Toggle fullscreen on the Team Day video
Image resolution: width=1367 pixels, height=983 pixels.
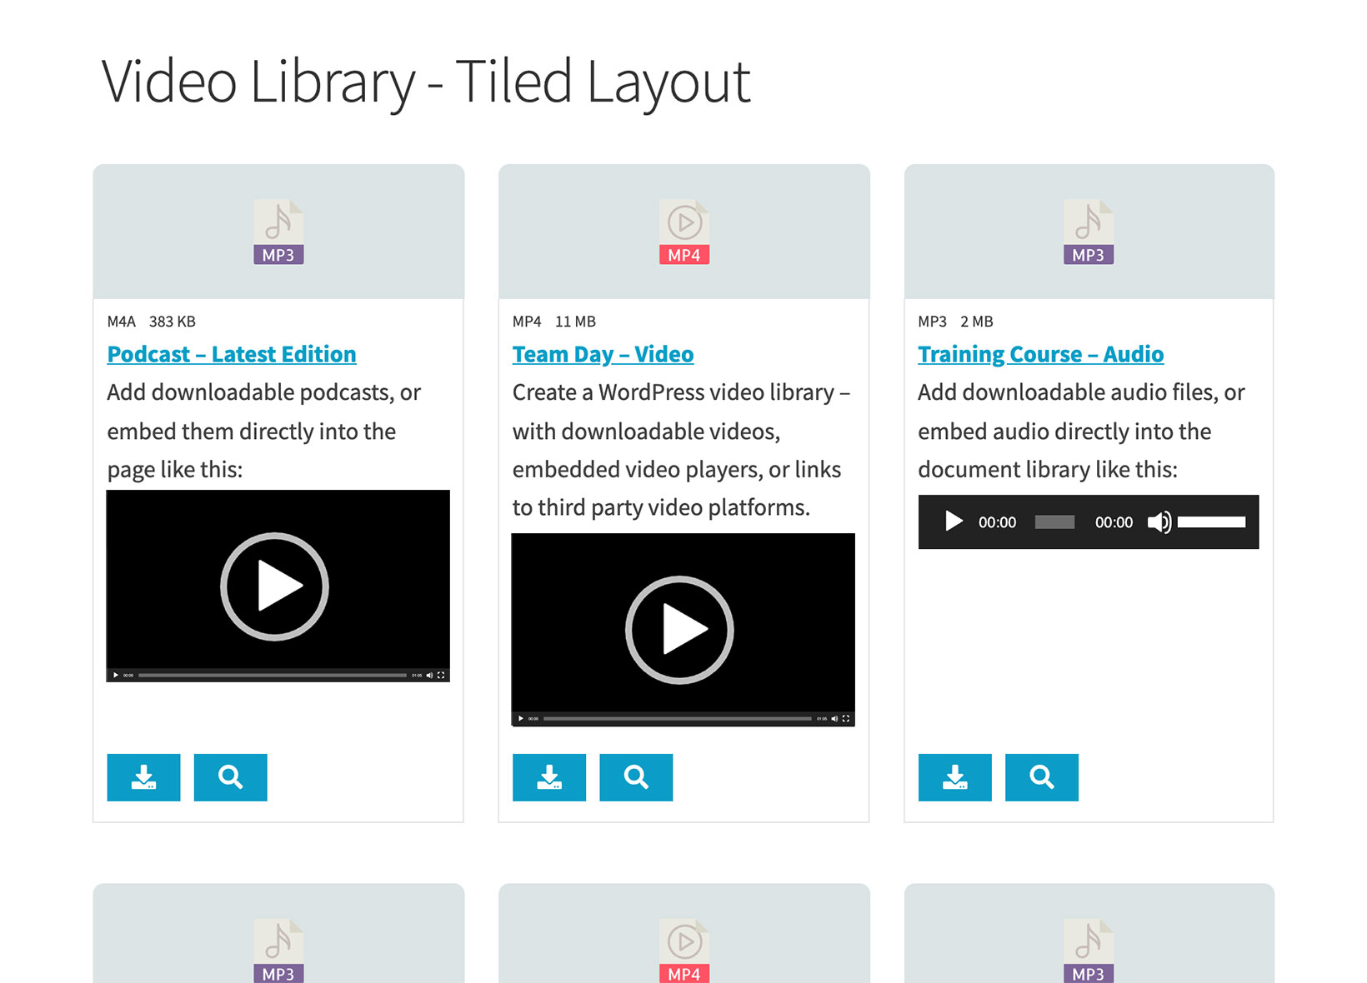tap(848, 718)
